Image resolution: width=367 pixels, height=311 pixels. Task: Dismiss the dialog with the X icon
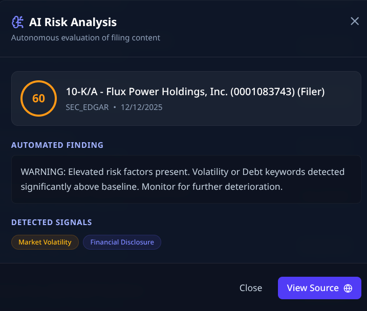pyautogui.click(x=355, y=21)
